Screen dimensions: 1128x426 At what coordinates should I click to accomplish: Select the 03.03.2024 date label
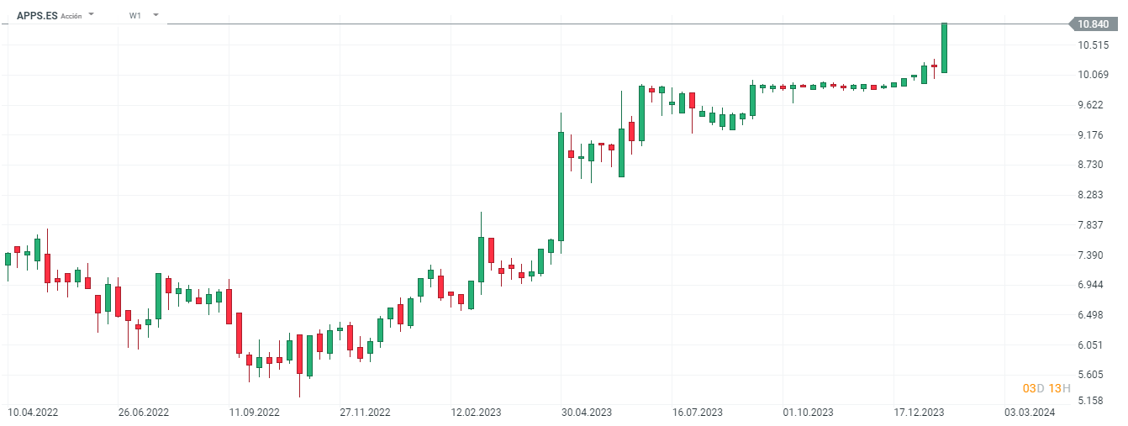(x=1030, y=413)
